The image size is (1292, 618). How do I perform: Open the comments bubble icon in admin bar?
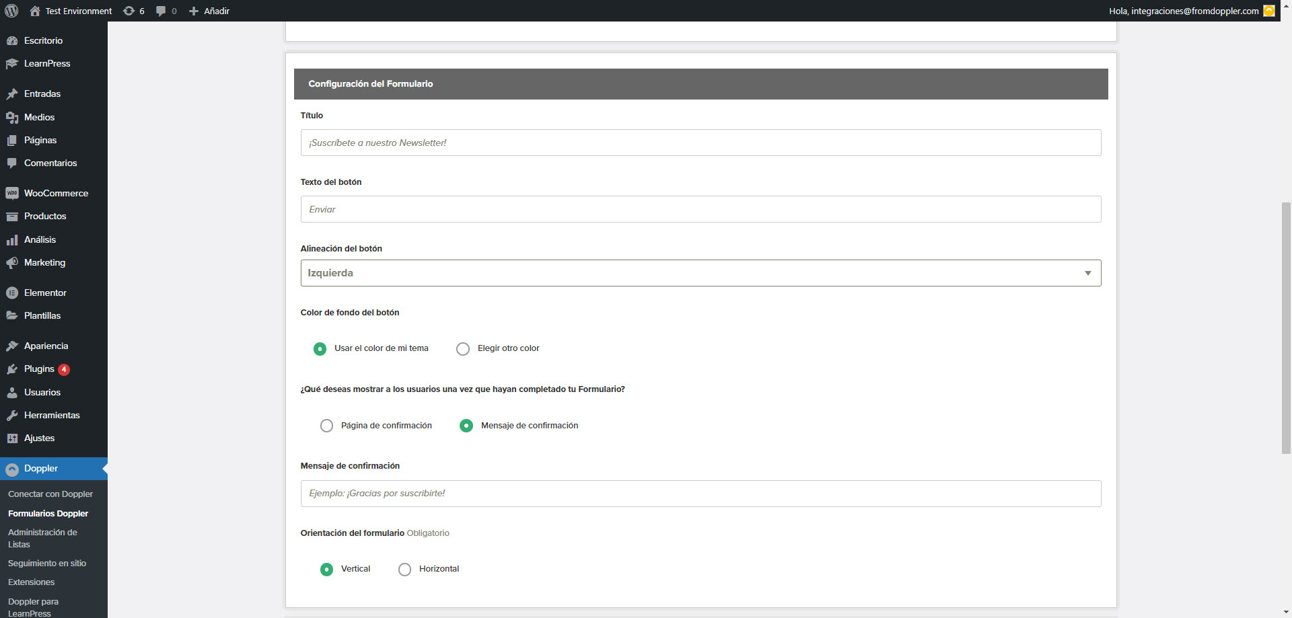tap(161, 11)
